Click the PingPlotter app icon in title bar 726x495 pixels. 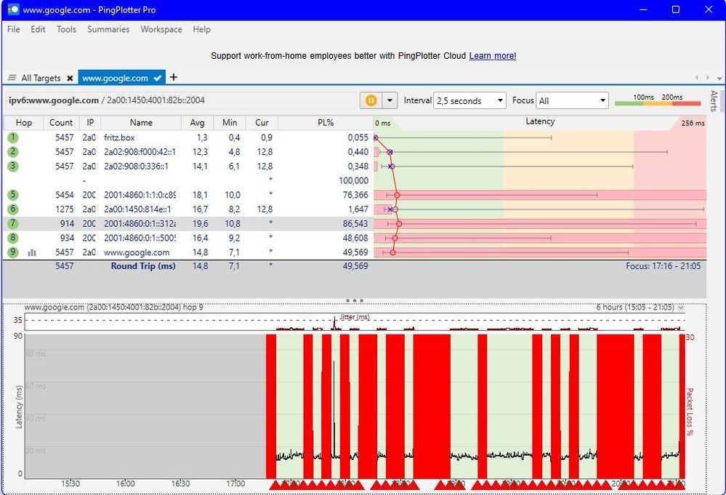[13, 9]
